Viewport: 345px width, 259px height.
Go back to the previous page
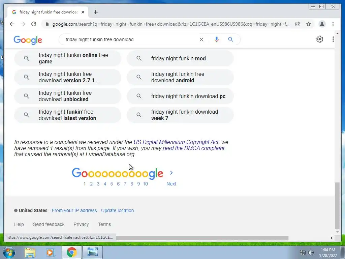coord(12,24)
